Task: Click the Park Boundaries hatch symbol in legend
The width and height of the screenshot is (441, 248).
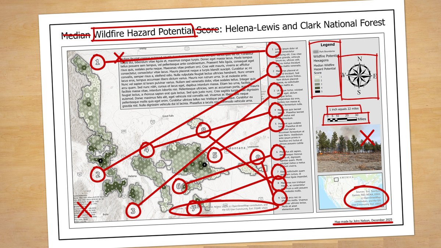Action: coord(316,52)
